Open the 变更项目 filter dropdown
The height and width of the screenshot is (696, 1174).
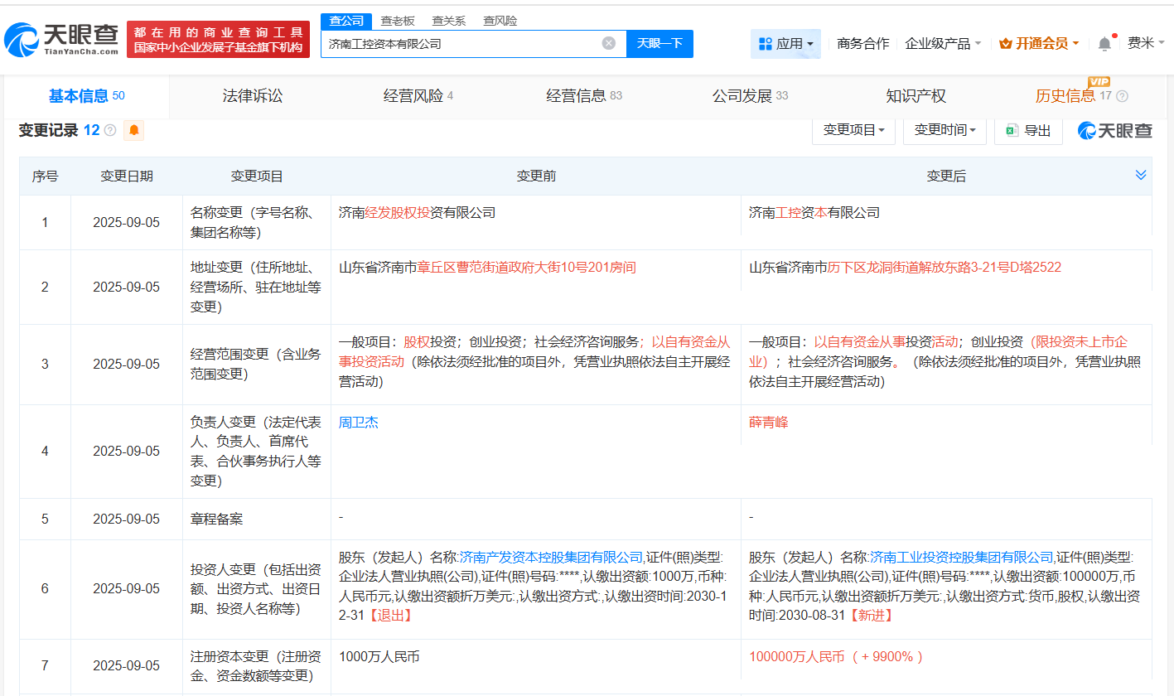pyautogui.click(x=853, y=130)
